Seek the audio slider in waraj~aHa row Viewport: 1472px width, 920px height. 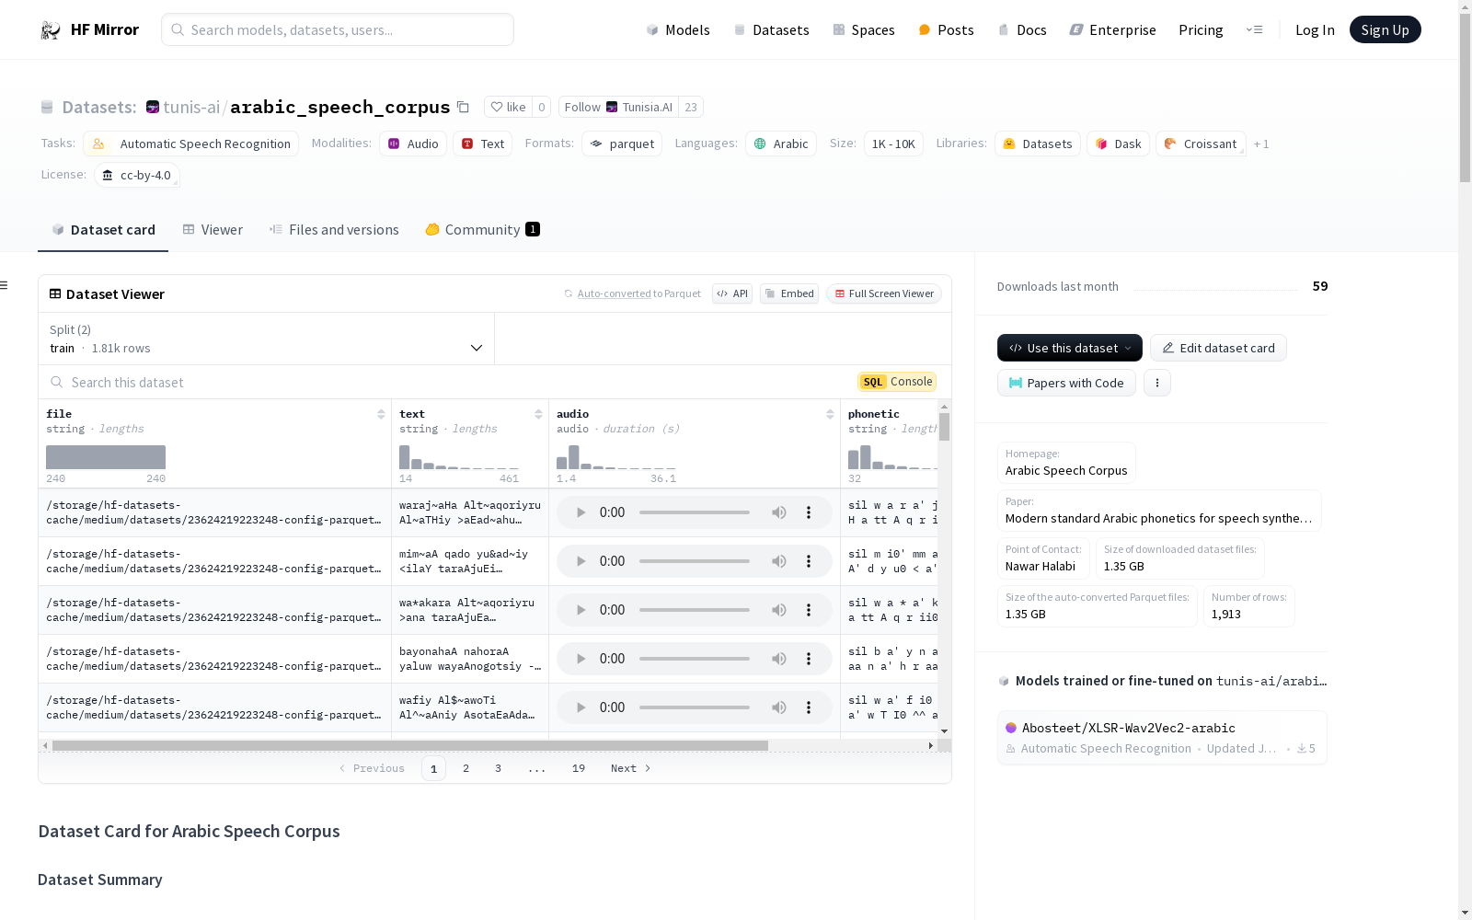(695, 512)
